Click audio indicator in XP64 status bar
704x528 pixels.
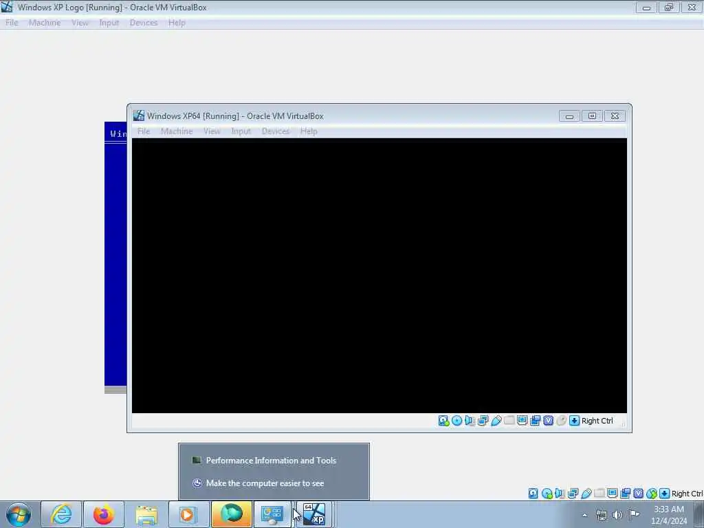[x=470, y=421]
